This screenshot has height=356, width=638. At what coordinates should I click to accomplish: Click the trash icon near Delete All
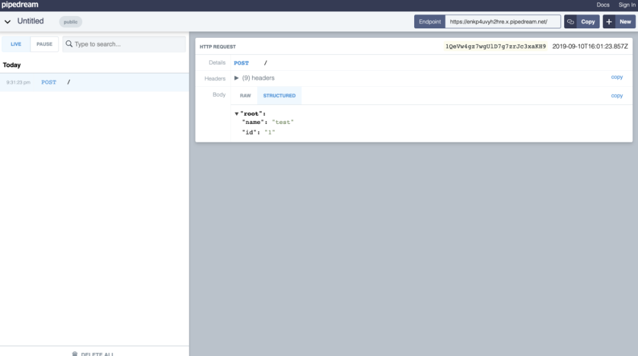click(74, 354)
